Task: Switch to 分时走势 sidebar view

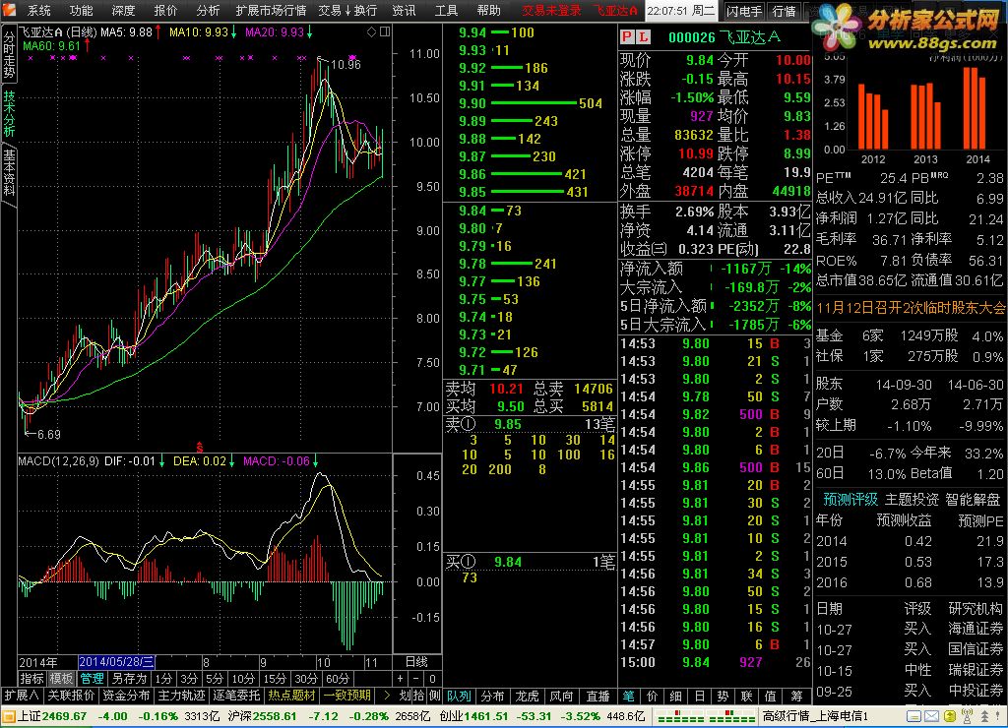Action: 8,55
